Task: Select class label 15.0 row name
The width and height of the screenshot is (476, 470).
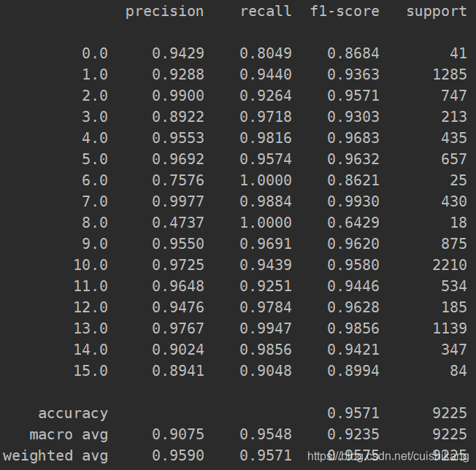Action: click(x=91, y=371)
